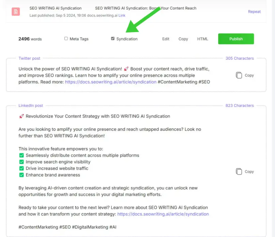Image resolution: width=275 pixels, height=237 pixels.
Task: Click the '2496 words' count
Action: tap(30, 39)
